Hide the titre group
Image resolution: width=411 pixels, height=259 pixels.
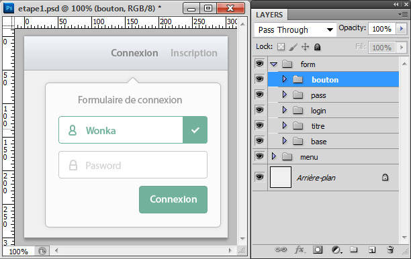tap(259, 125)
